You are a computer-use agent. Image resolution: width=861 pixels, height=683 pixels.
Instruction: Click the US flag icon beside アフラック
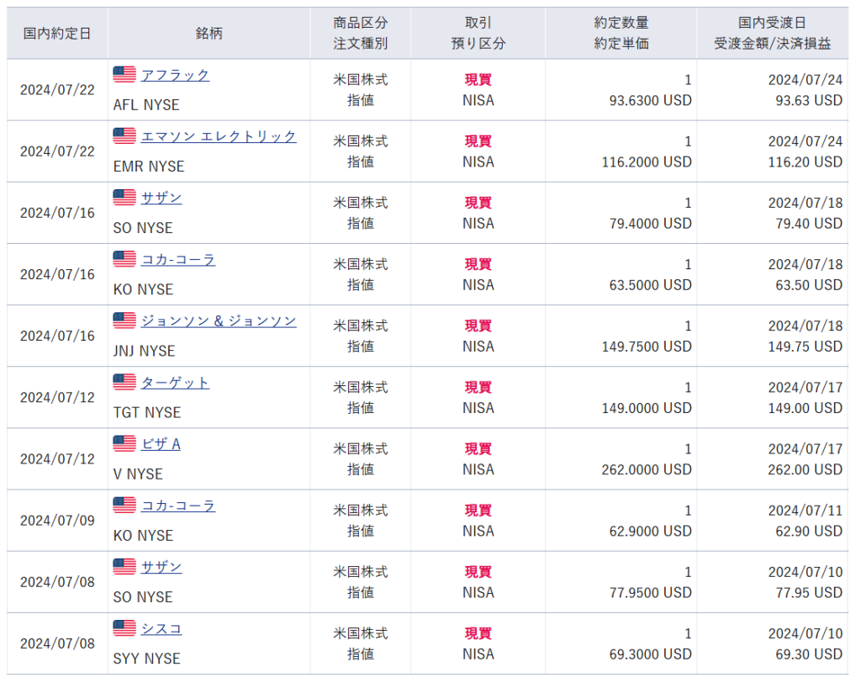click(124, 75)
